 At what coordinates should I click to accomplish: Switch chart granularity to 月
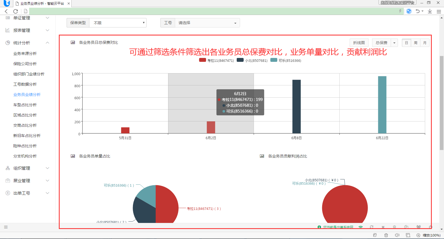425,43
